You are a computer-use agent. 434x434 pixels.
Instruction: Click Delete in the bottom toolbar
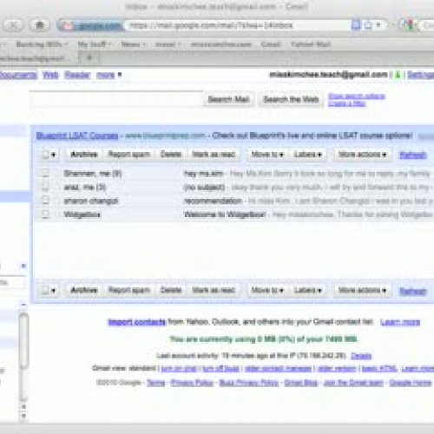point(171,290)
